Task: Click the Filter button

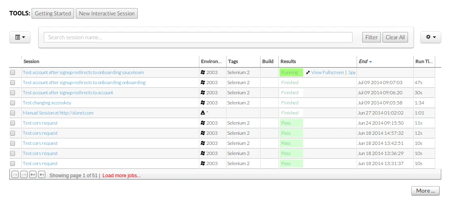Action: click(371, 37)
